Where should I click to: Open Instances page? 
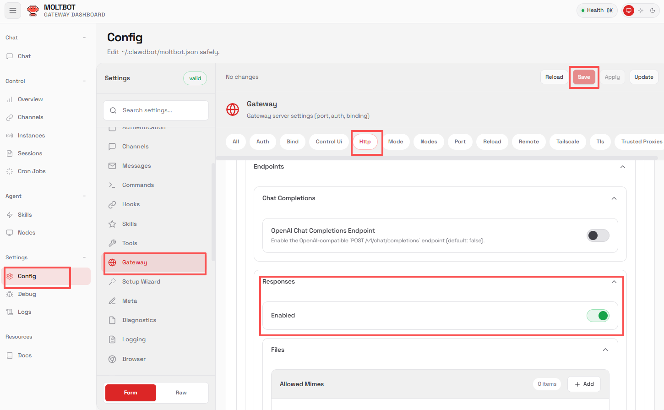[45, 136]
